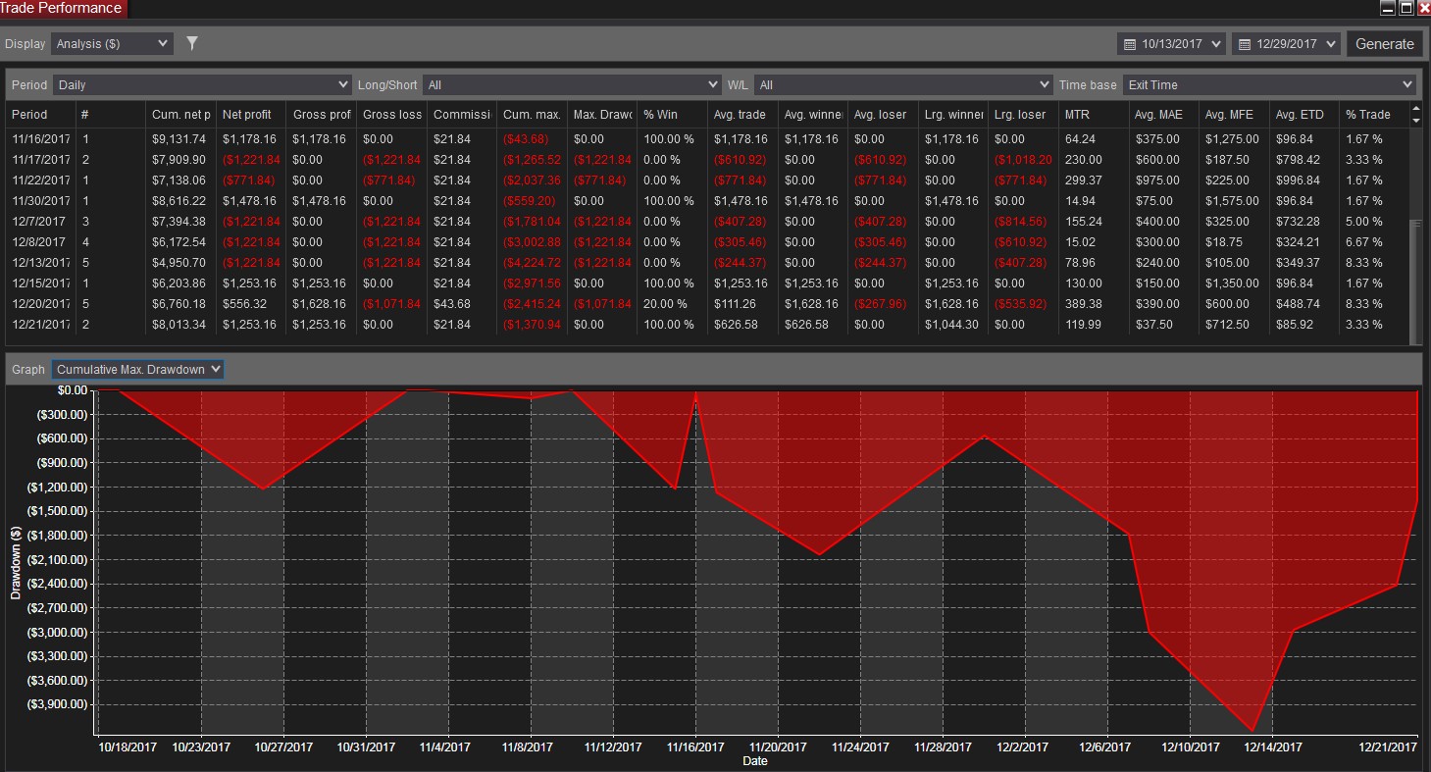Click the ($4,224.72) cumulative max drawdown cell
Viewport: 1431px width, 772px height.
tap(532, 263)
